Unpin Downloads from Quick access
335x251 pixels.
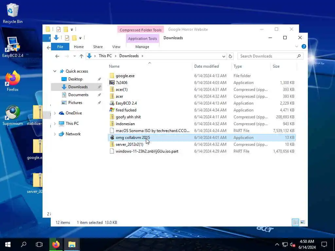click(99, 87)
